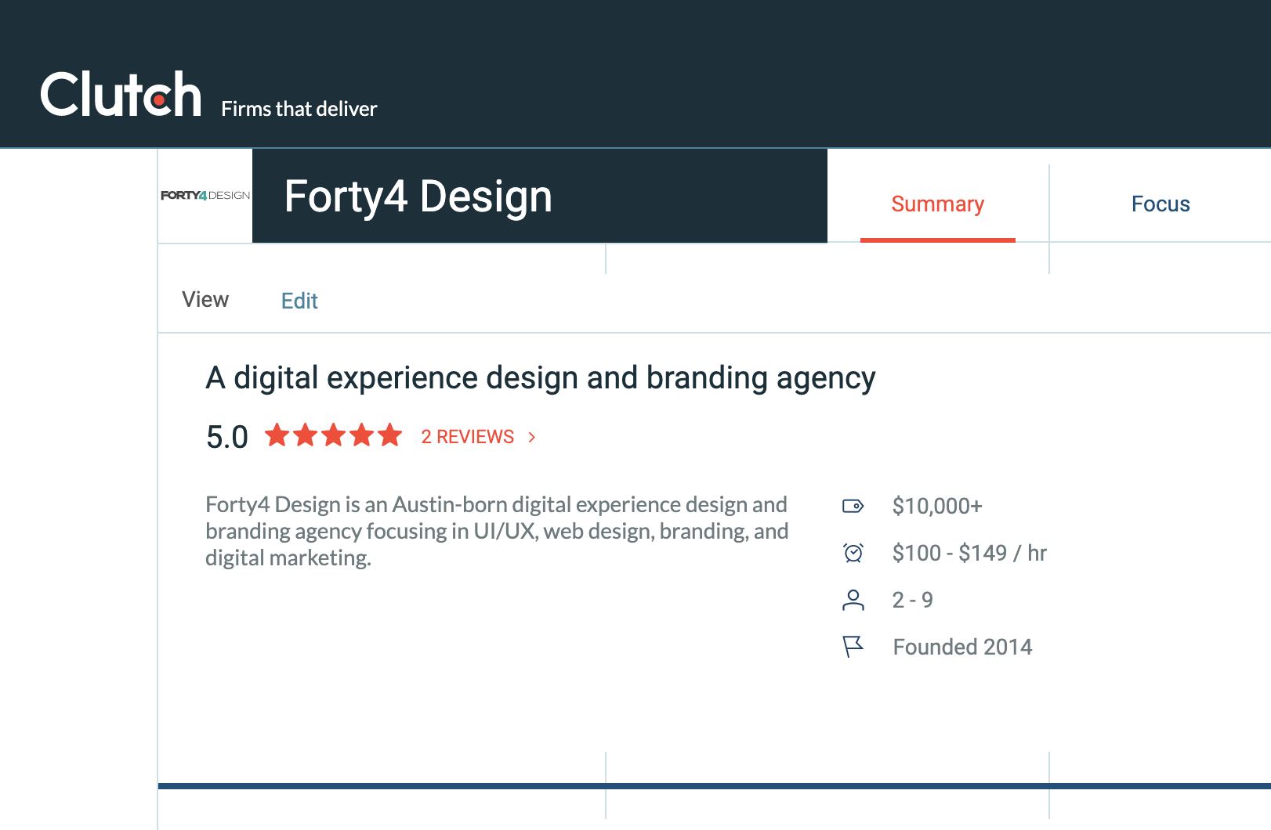Click the Forty4 Design logo thumbnail
This screenshot has height=830, width=1271.
[205, 195]
